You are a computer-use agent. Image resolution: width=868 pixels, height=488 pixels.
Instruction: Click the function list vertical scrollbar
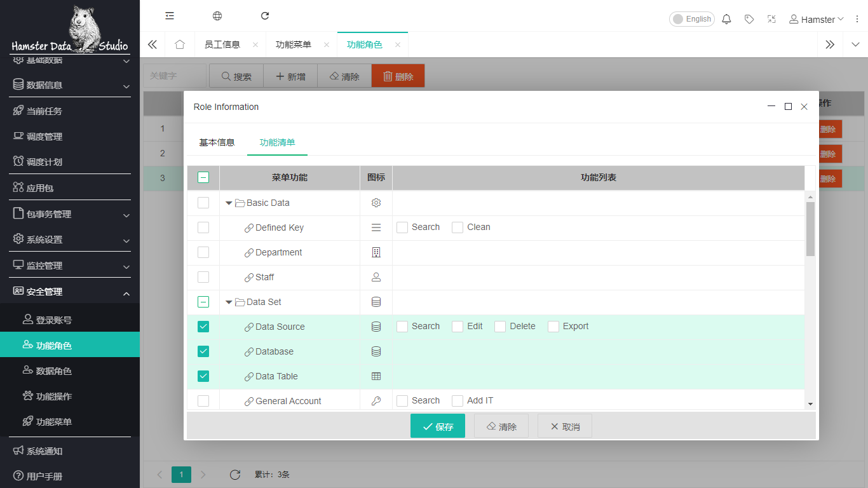point(810,229)
